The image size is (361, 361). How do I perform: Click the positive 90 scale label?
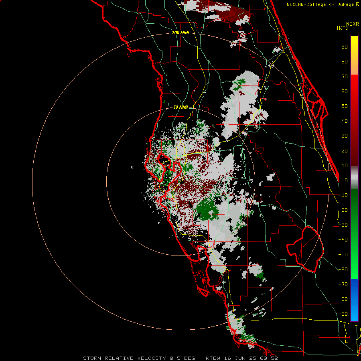click(345, 47)
